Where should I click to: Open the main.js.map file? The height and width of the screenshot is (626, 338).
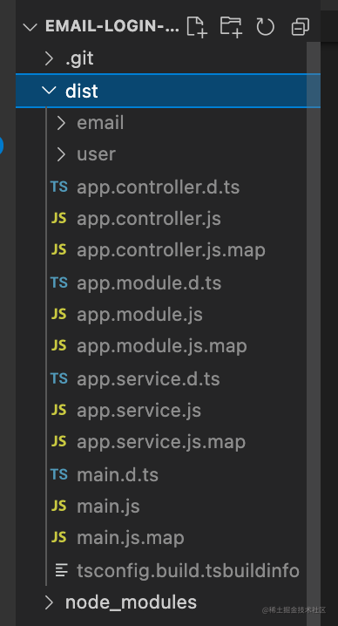(x=131, y=538)
